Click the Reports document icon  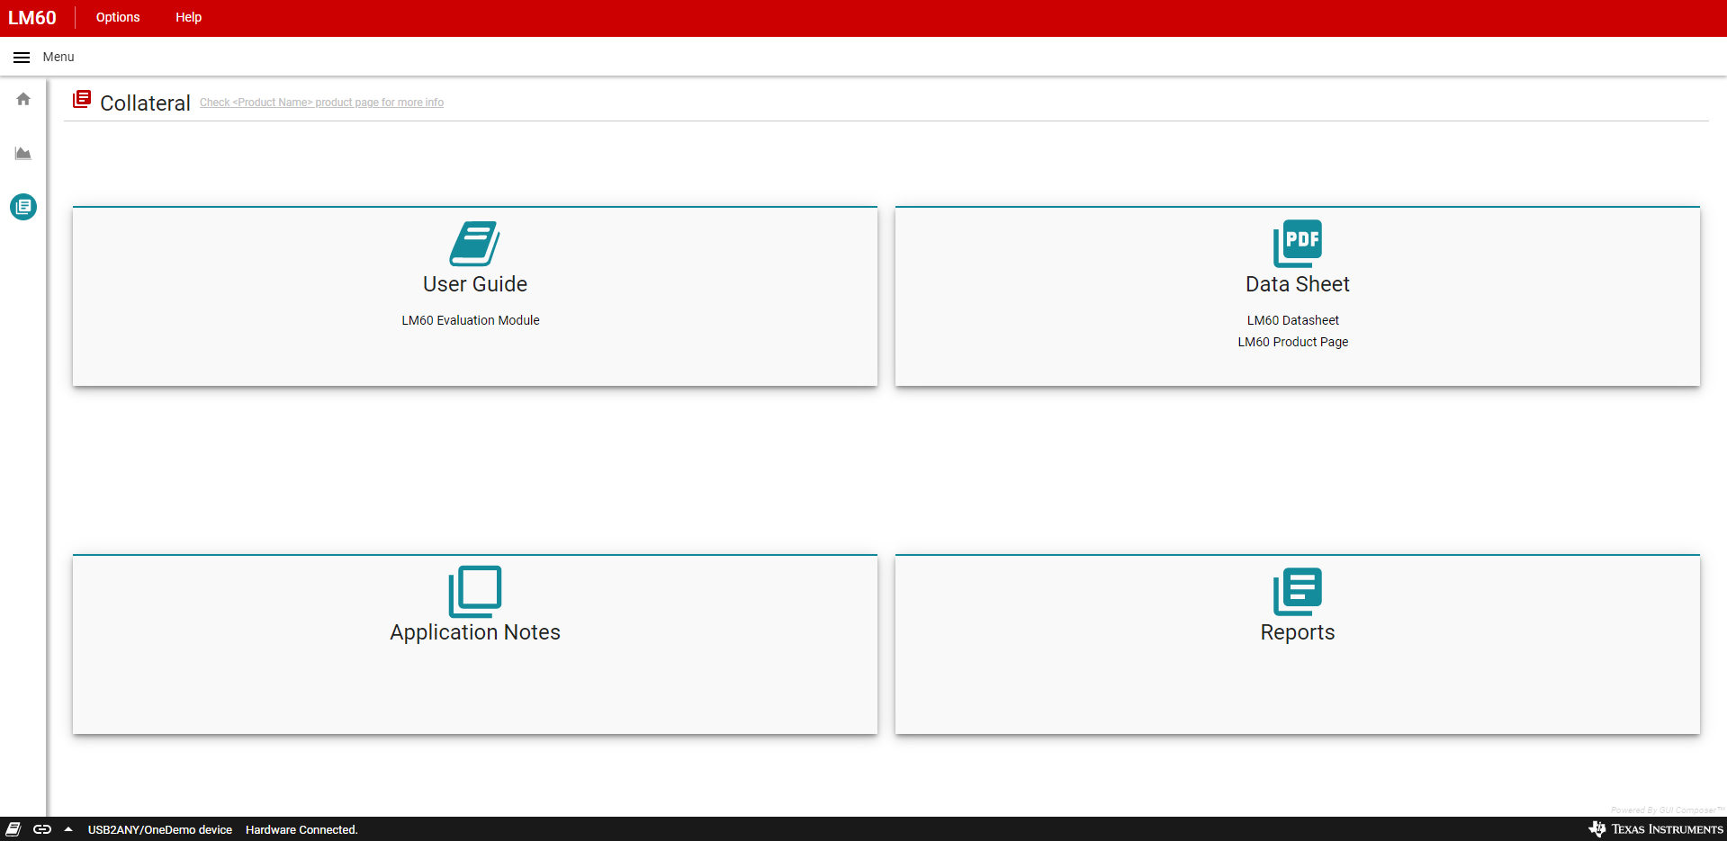click(1297, 591)
